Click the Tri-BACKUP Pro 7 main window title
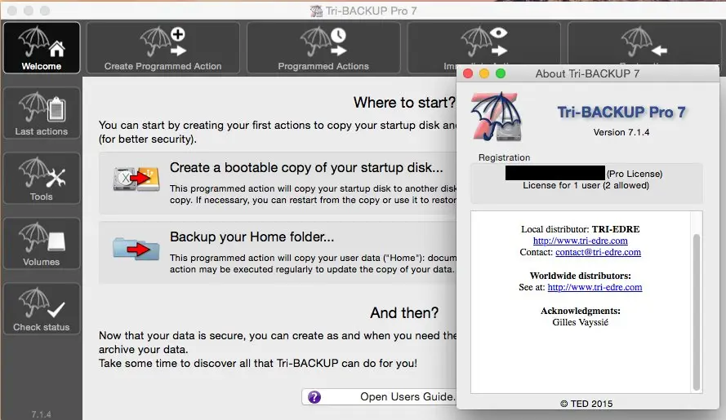726x420 pixels. pyautogui.click(x=371, y=11)
